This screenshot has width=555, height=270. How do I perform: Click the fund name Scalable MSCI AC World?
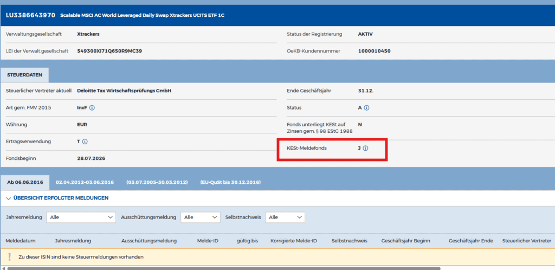[143, 16]
